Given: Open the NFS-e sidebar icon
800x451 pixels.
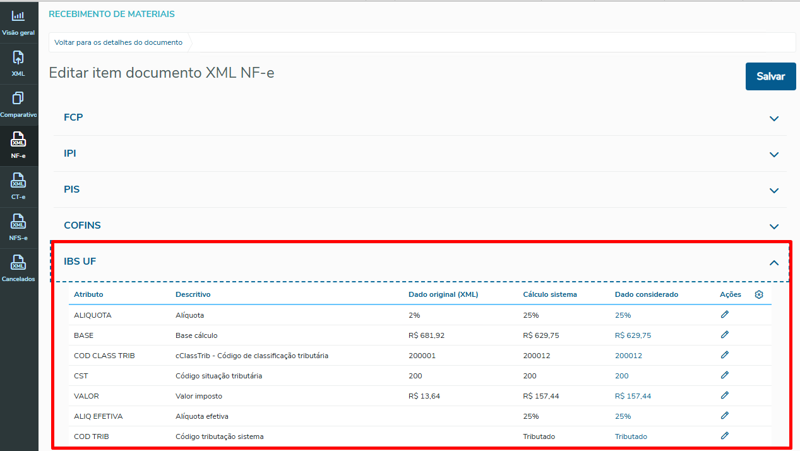Looking at the screenshot, I should [18, 228].
